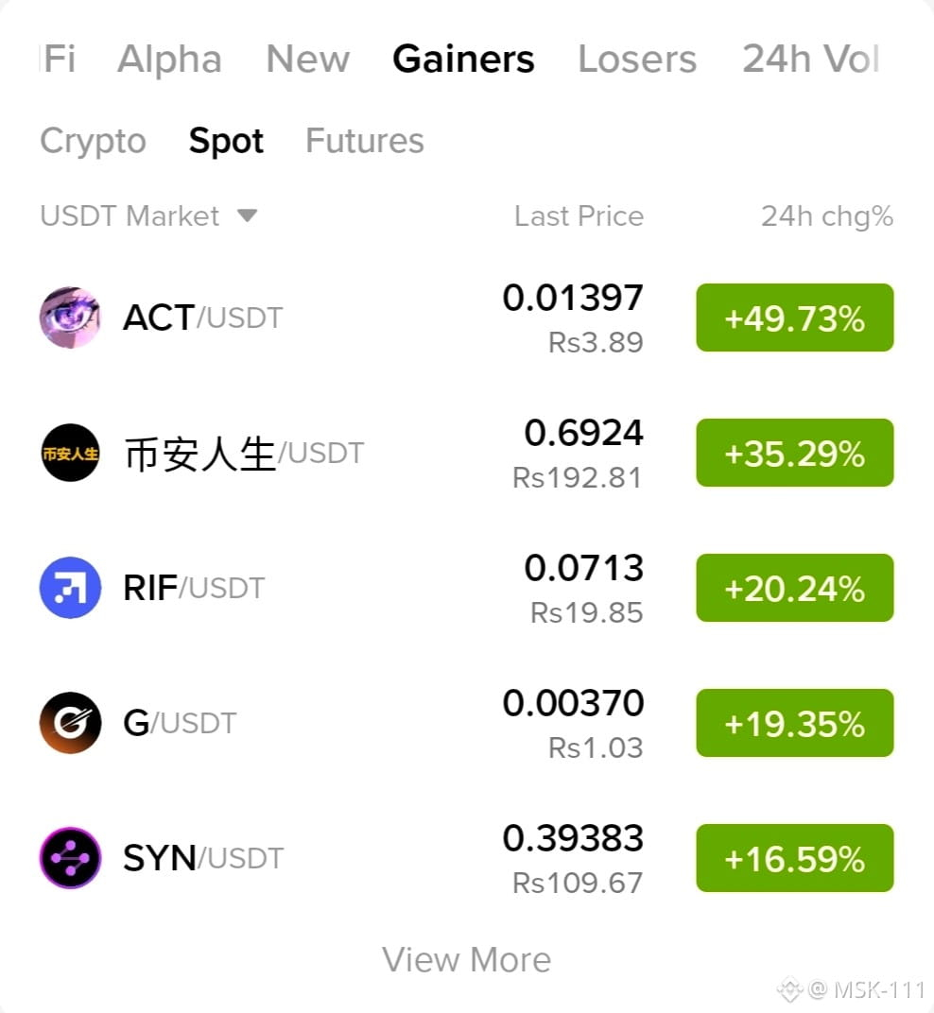The image size is (934, 1013).
Task: Tap the +35.29% green change badge
Action: [794, 453]
